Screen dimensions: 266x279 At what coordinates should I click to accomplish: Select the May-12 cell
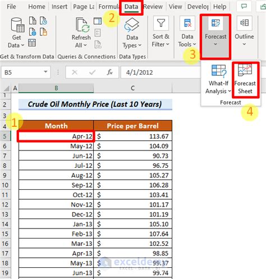(x=56, y=146)
